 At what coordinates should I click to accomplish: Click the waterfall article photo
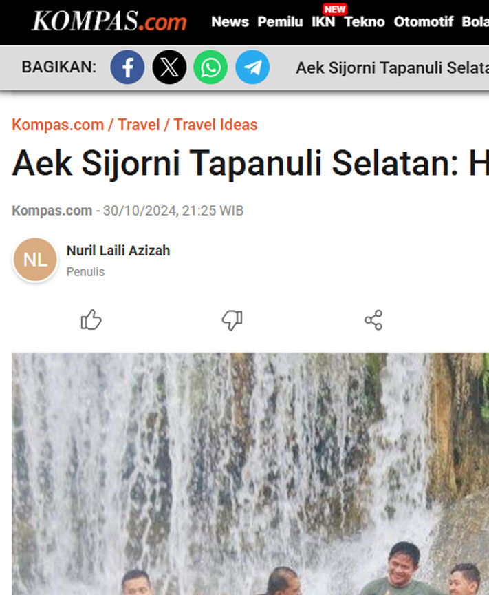point(250,474)
